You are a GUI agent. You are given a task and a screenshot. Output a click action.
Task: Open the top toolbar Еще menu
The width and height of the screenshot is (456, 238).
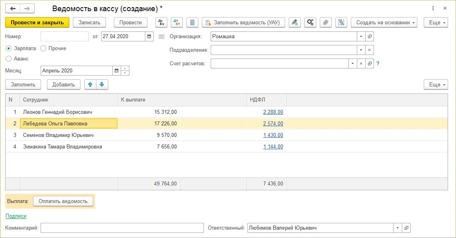pyautogui.click(x=436, y=22)
